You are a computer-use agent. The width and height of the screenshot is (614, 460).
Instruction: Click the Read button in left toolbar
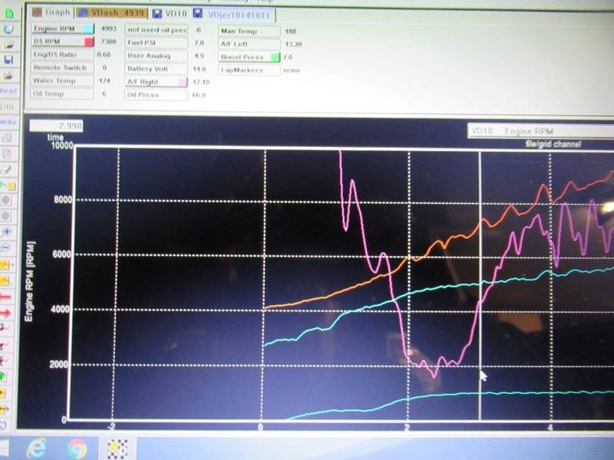coord(8,90)
